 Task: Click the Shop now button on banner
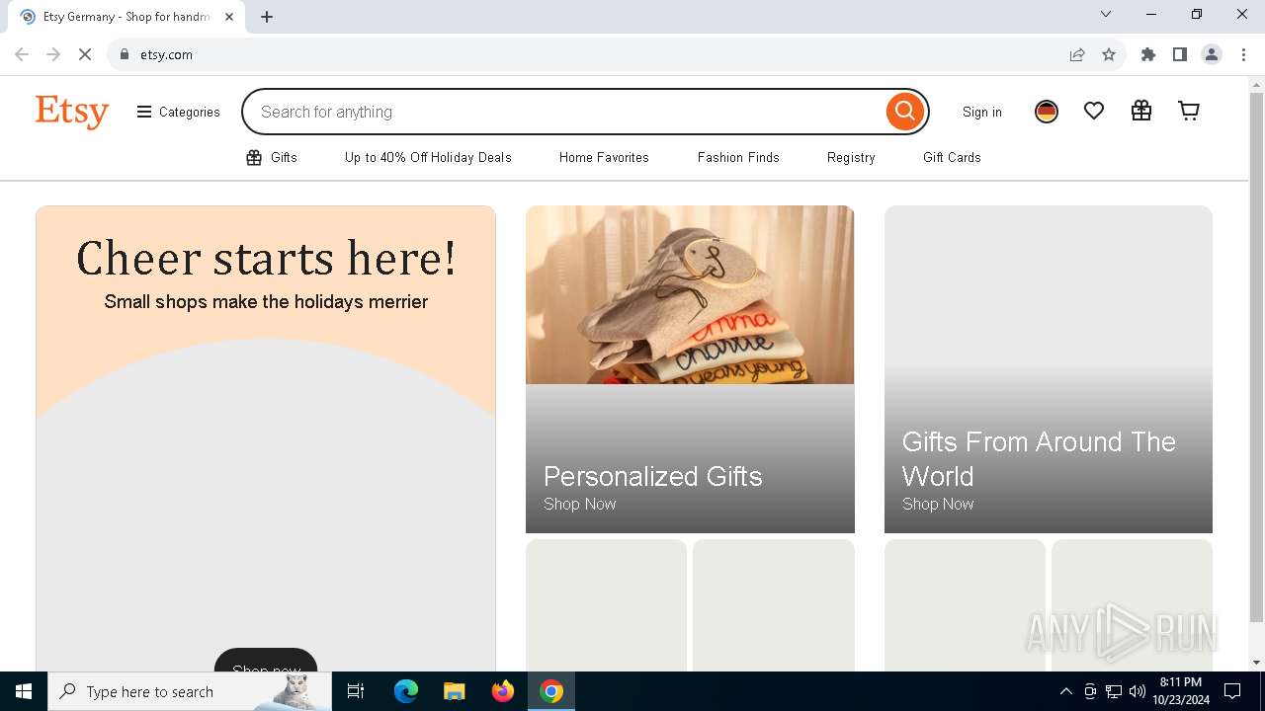click(266, 661)
